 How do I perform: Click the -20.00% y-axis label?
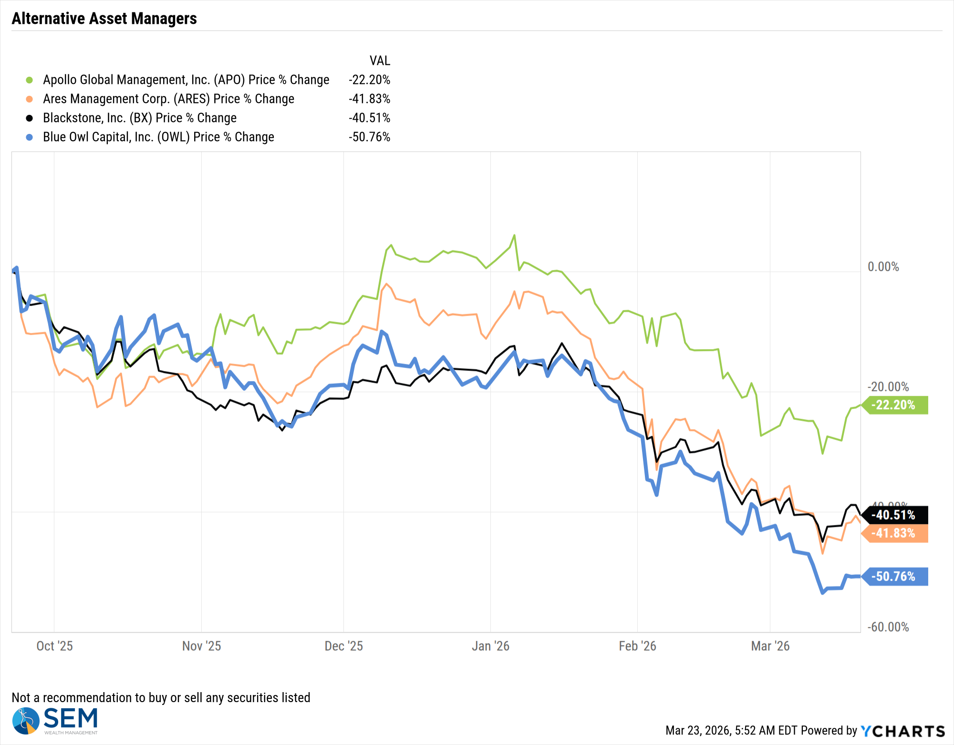point(888,387)
